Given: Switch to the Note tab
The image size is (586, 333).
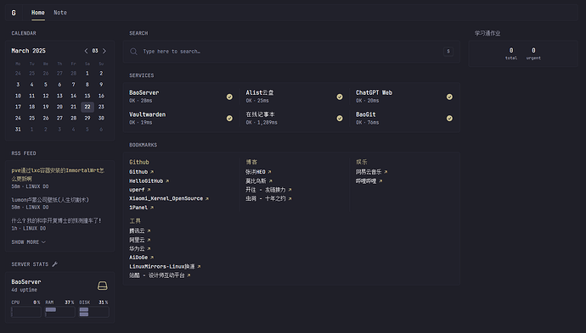Looking at the screenshot, I should (60, 13).
